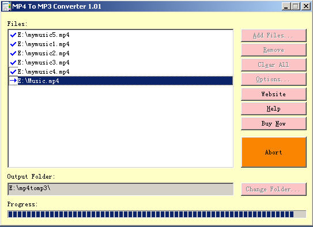Click the Clear All button
The image size is (313, 227).
(274, 65)
